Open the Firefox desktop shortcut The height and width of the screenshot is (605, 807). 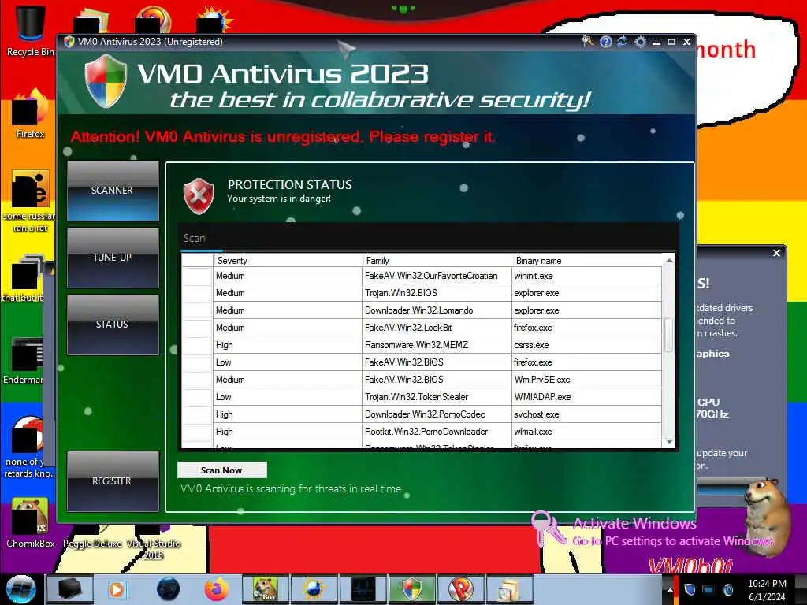click(30, 113)
